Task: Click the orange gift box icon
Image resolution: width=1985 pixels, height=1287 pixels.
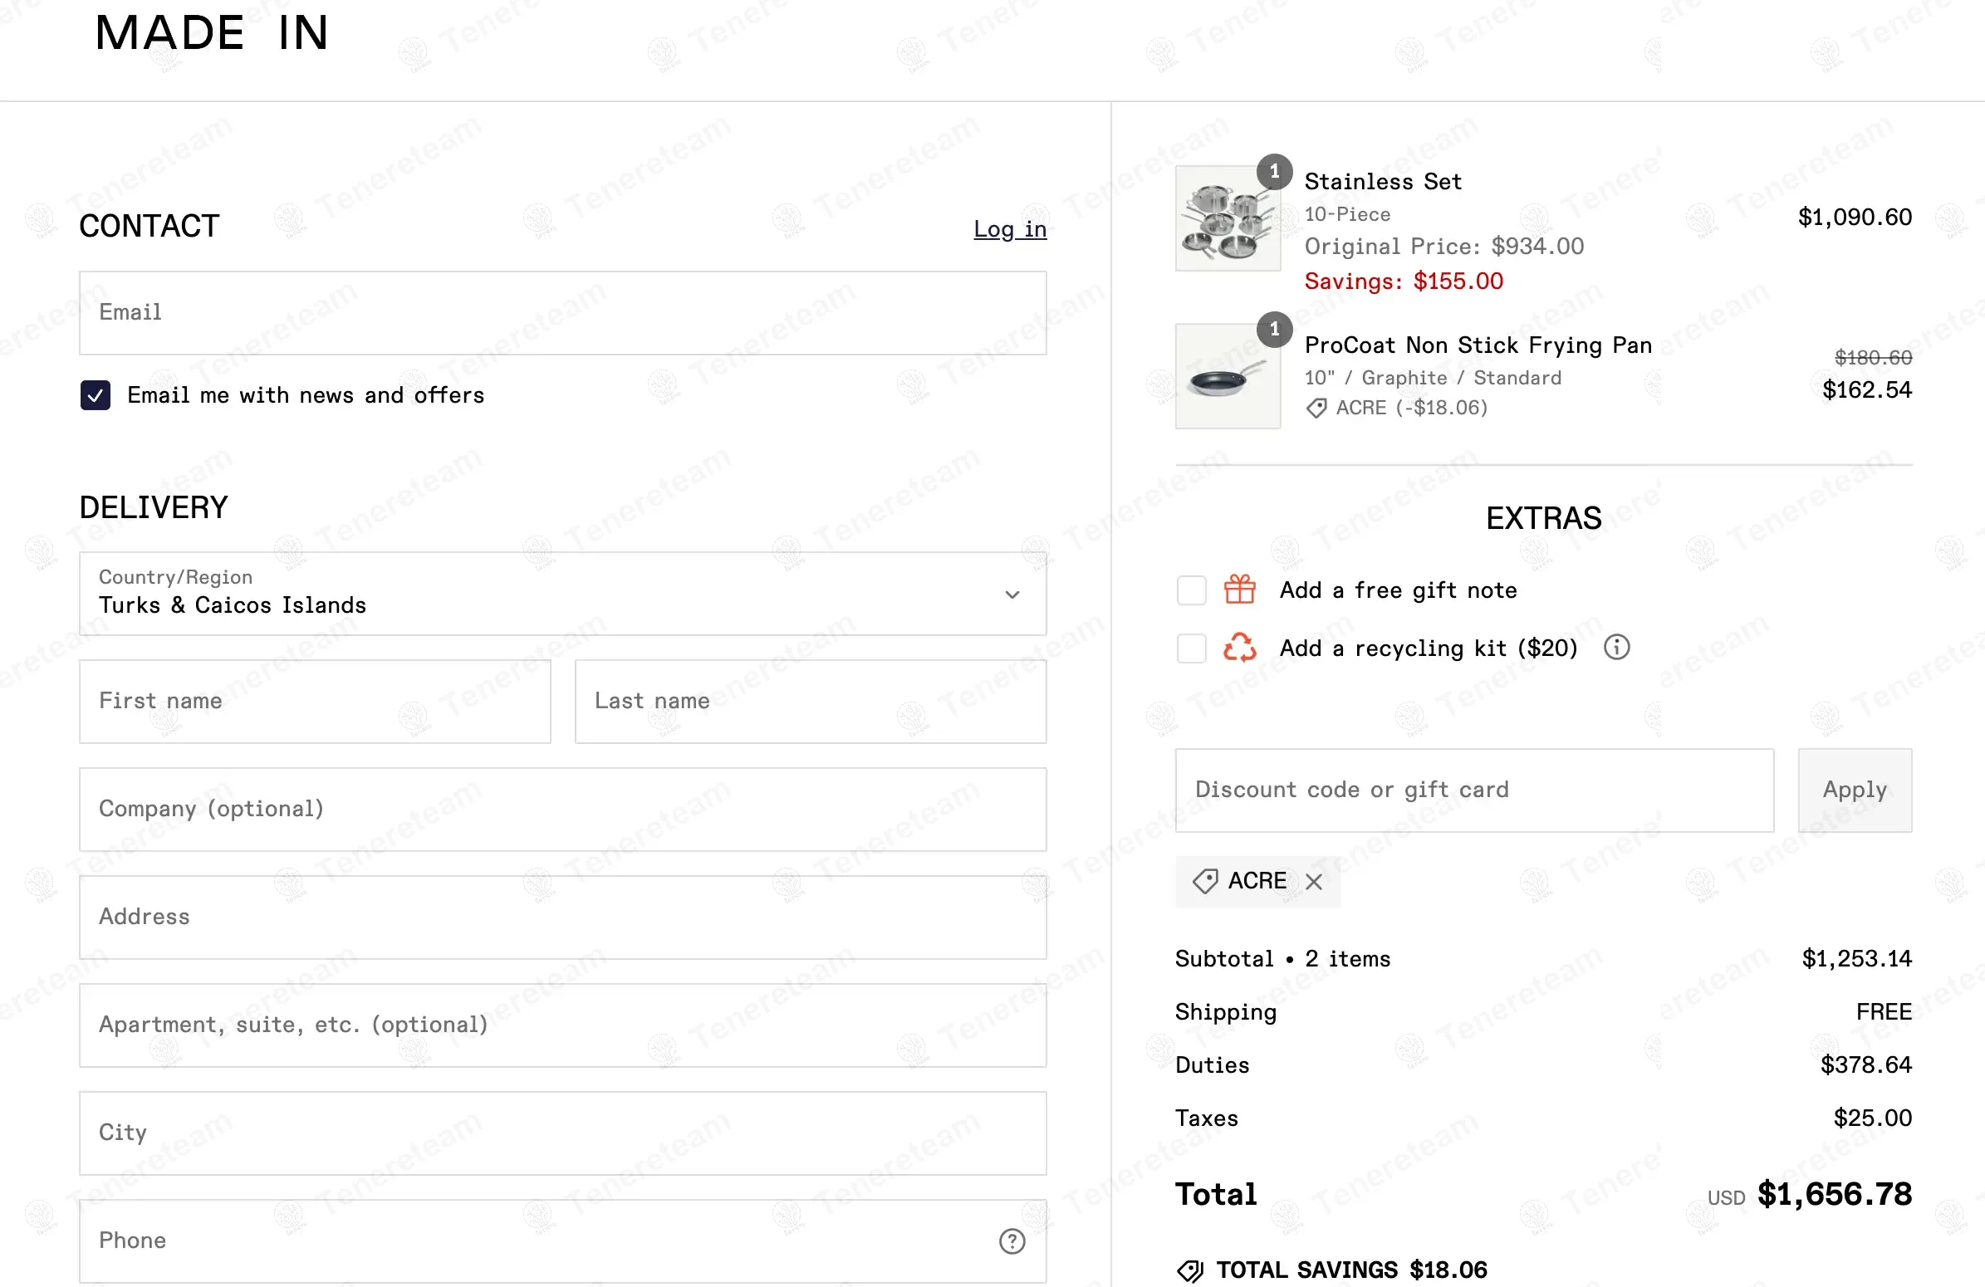Action: 1239,590
